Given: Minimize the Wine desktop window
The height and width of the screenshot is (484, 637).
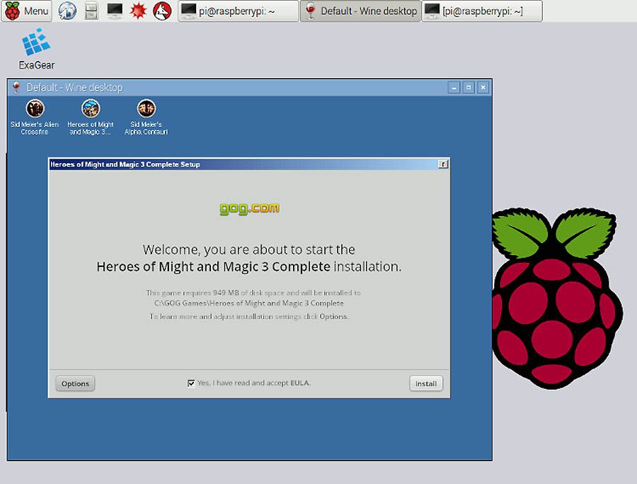Looking at the screenshot, I should [454, 87].
